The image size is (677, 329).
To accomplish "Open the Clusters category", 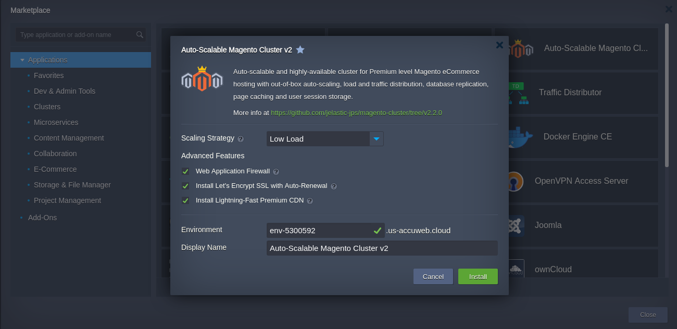I will [47, 107].
